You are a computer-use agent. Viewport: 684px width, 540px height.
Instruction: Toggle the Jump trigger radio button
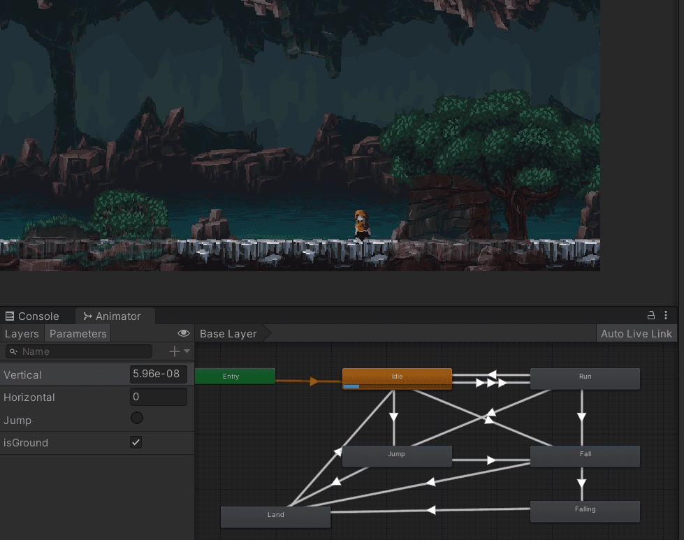[136, 418]
